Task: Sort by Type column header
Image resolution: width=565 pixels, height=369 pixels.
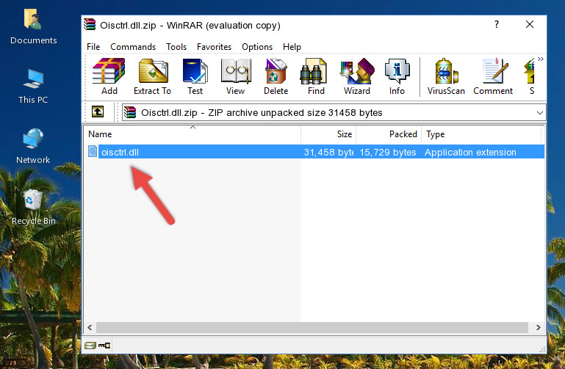Action: tap(481, 134)
